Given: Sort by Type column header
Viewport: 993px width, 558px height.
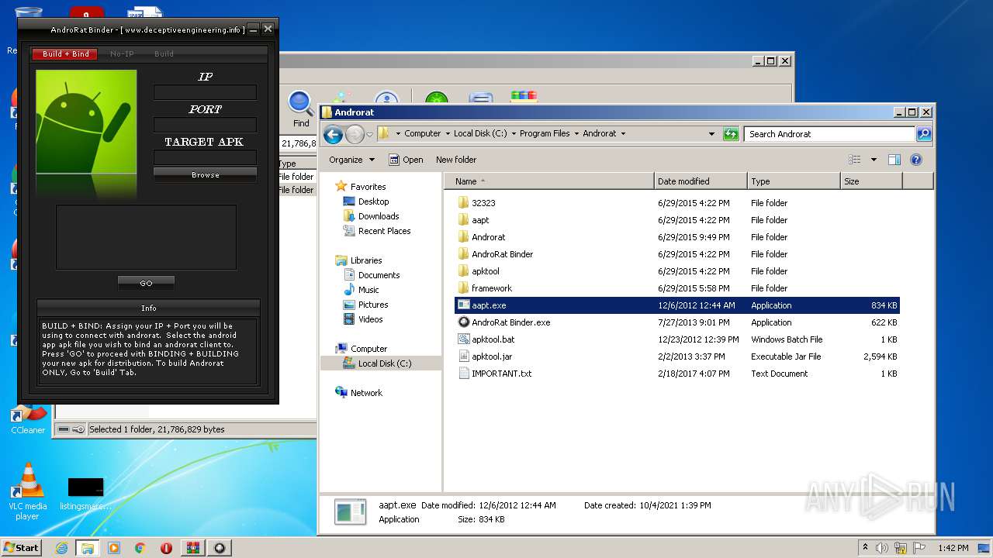Looking at the screenshot, I should tap(794, 181).
